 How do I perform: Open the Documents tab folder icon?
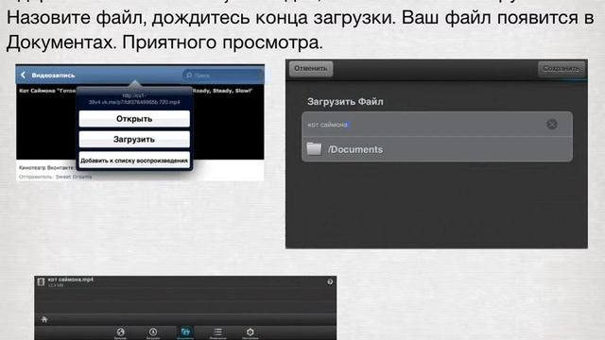(185, 332)
